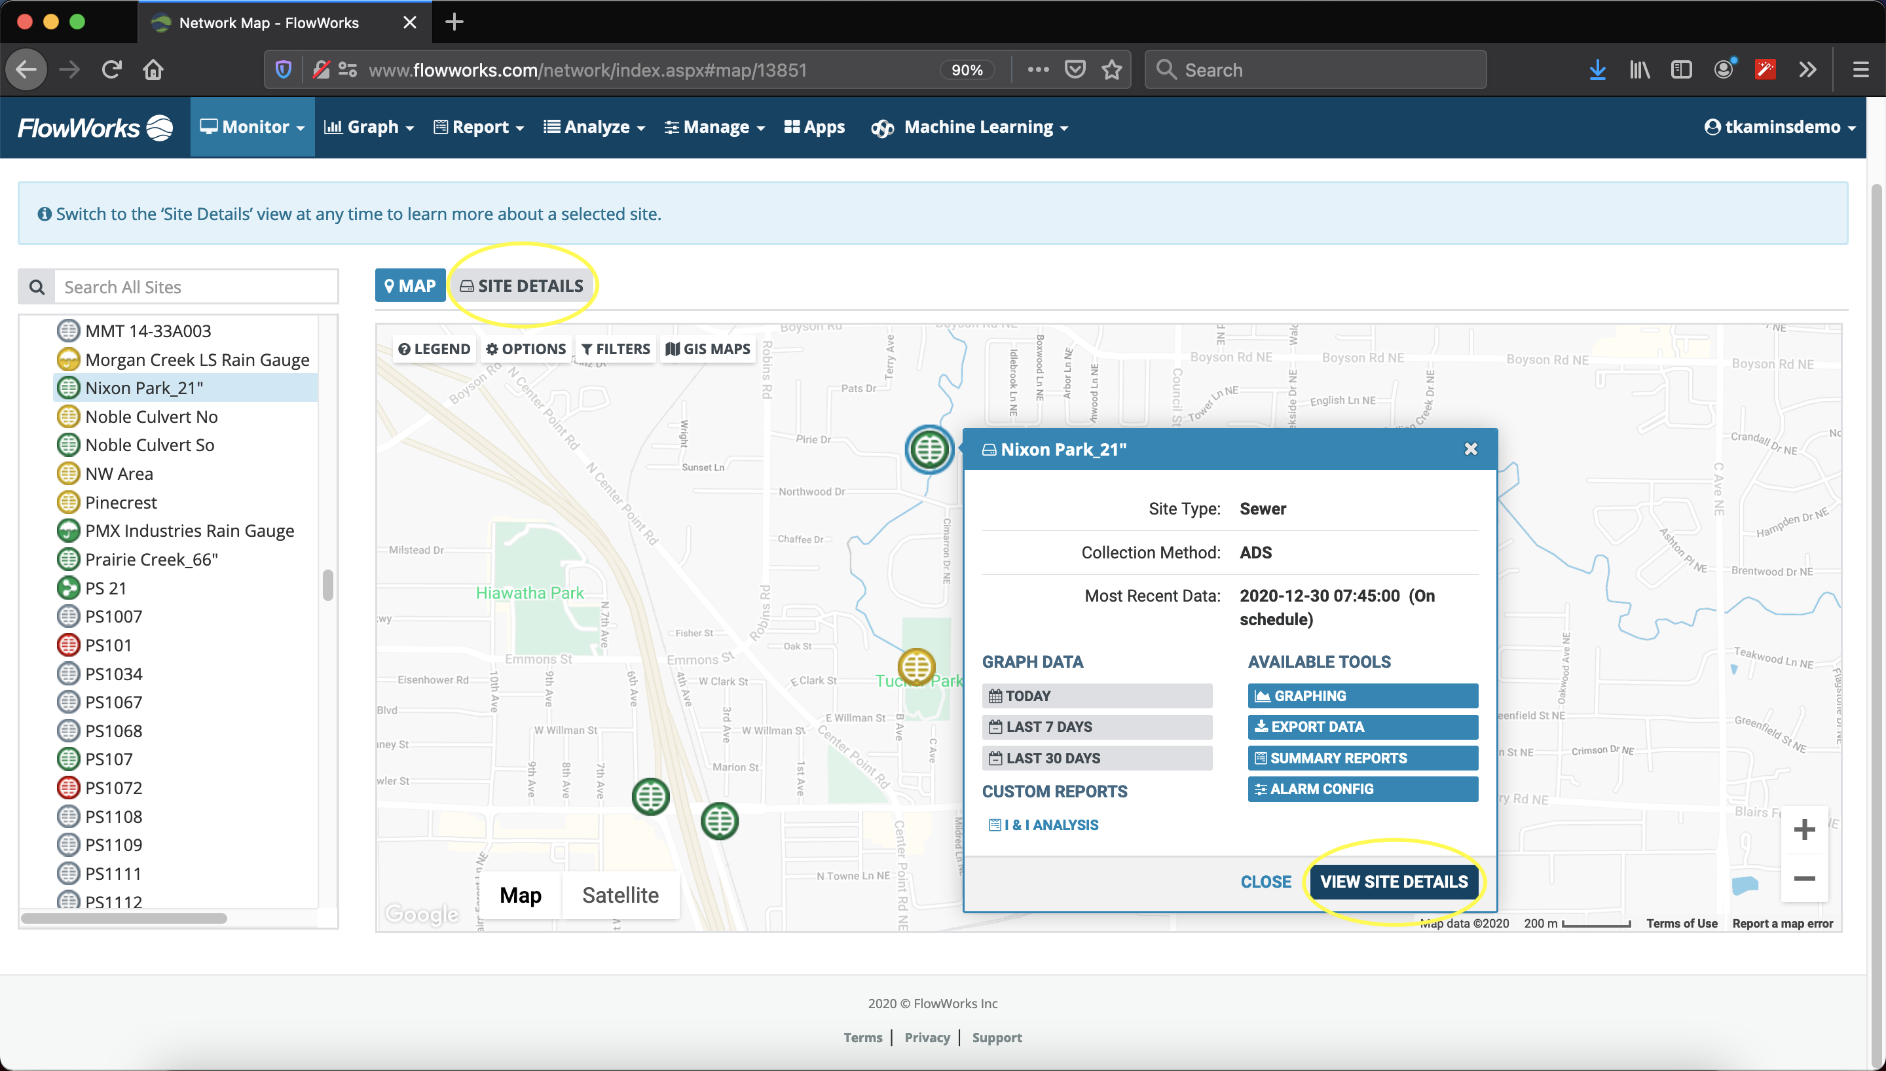Go to the browser home icon
The width and height of the screenshot is (1886, 1071).
(153, 70)
